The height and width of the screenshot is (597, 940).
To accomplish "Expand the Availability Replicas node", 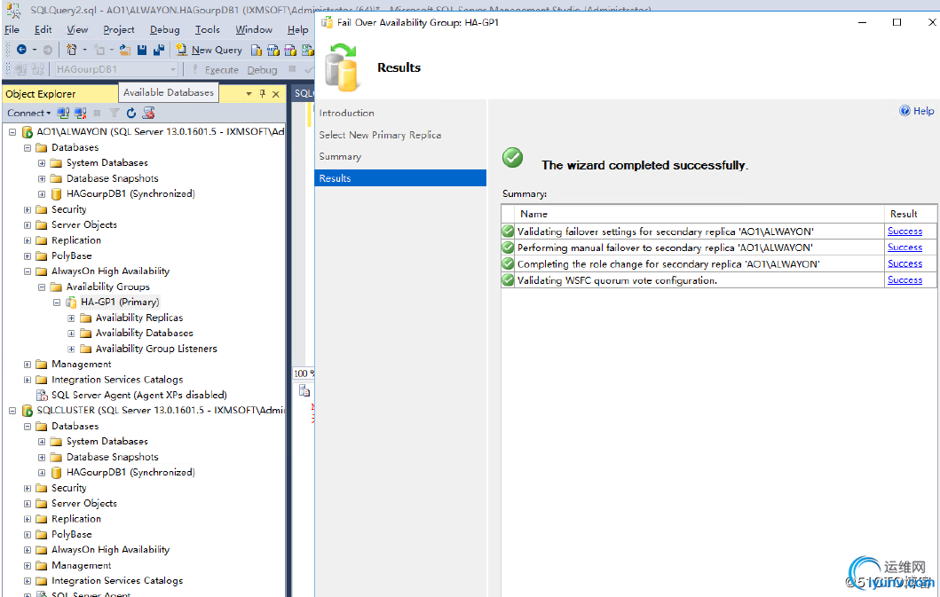I will point(71,318).
